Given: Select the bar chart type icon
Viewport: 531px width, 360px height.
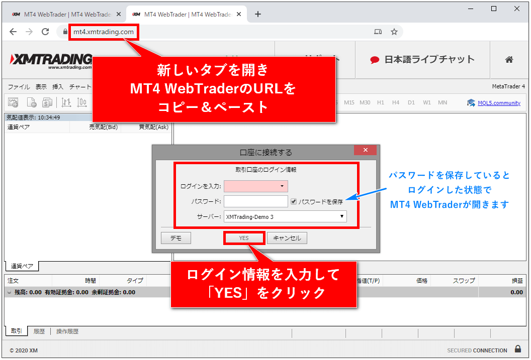Looking at the screenshot, I should (x=66, y=102).
